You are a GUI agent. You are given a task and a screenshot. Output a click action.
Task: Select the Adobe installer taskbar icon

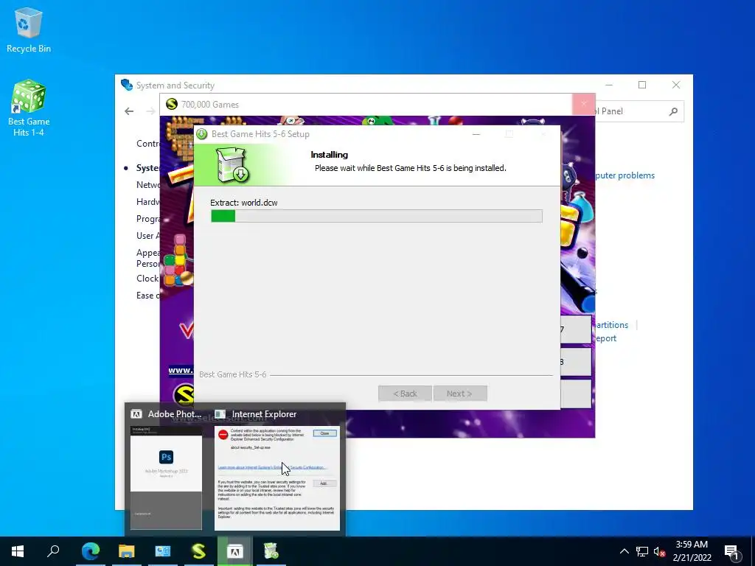(234, 551)
